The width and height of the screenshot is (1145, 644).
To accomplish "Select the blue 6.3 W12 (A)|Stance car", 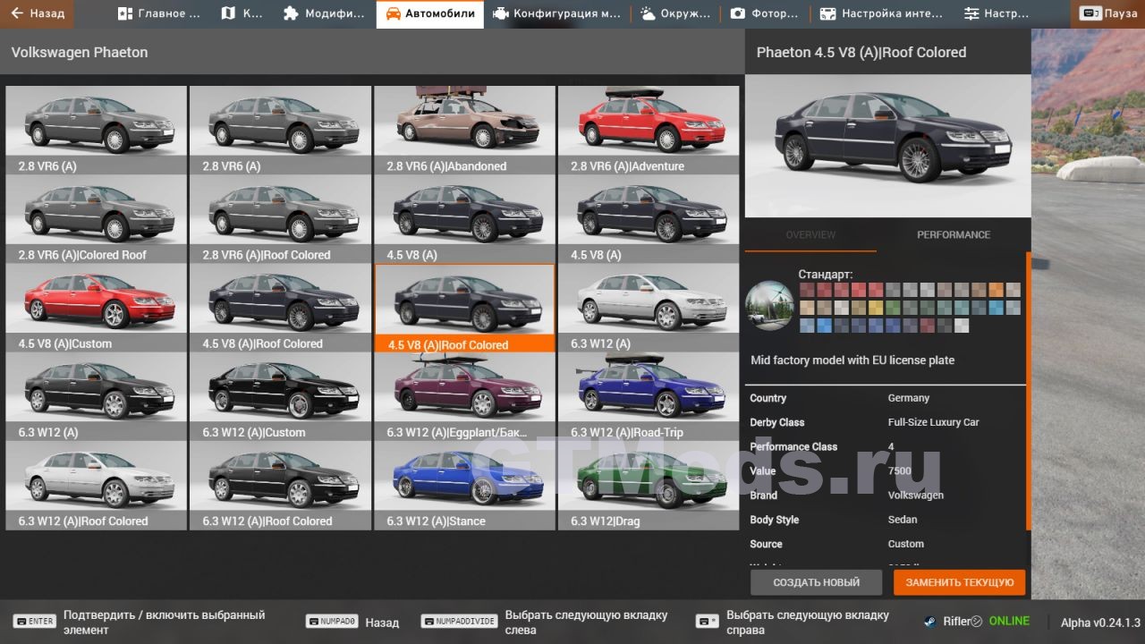I will 463,484.
